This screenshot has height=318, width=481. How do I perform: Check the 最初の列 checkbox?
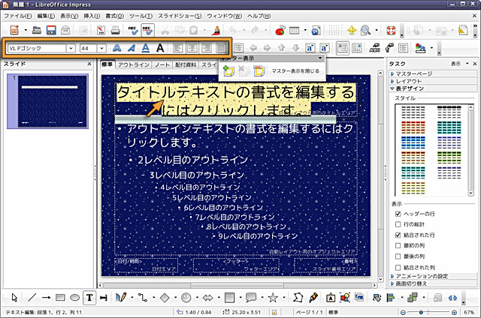click(x=398, y=245)
